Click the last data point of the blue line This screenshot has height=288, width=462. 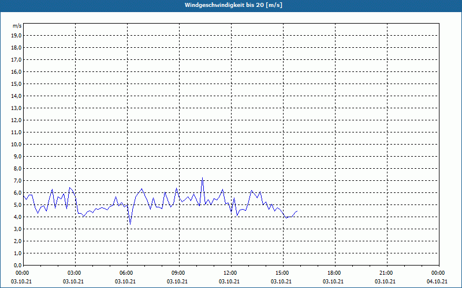(297, 211)
